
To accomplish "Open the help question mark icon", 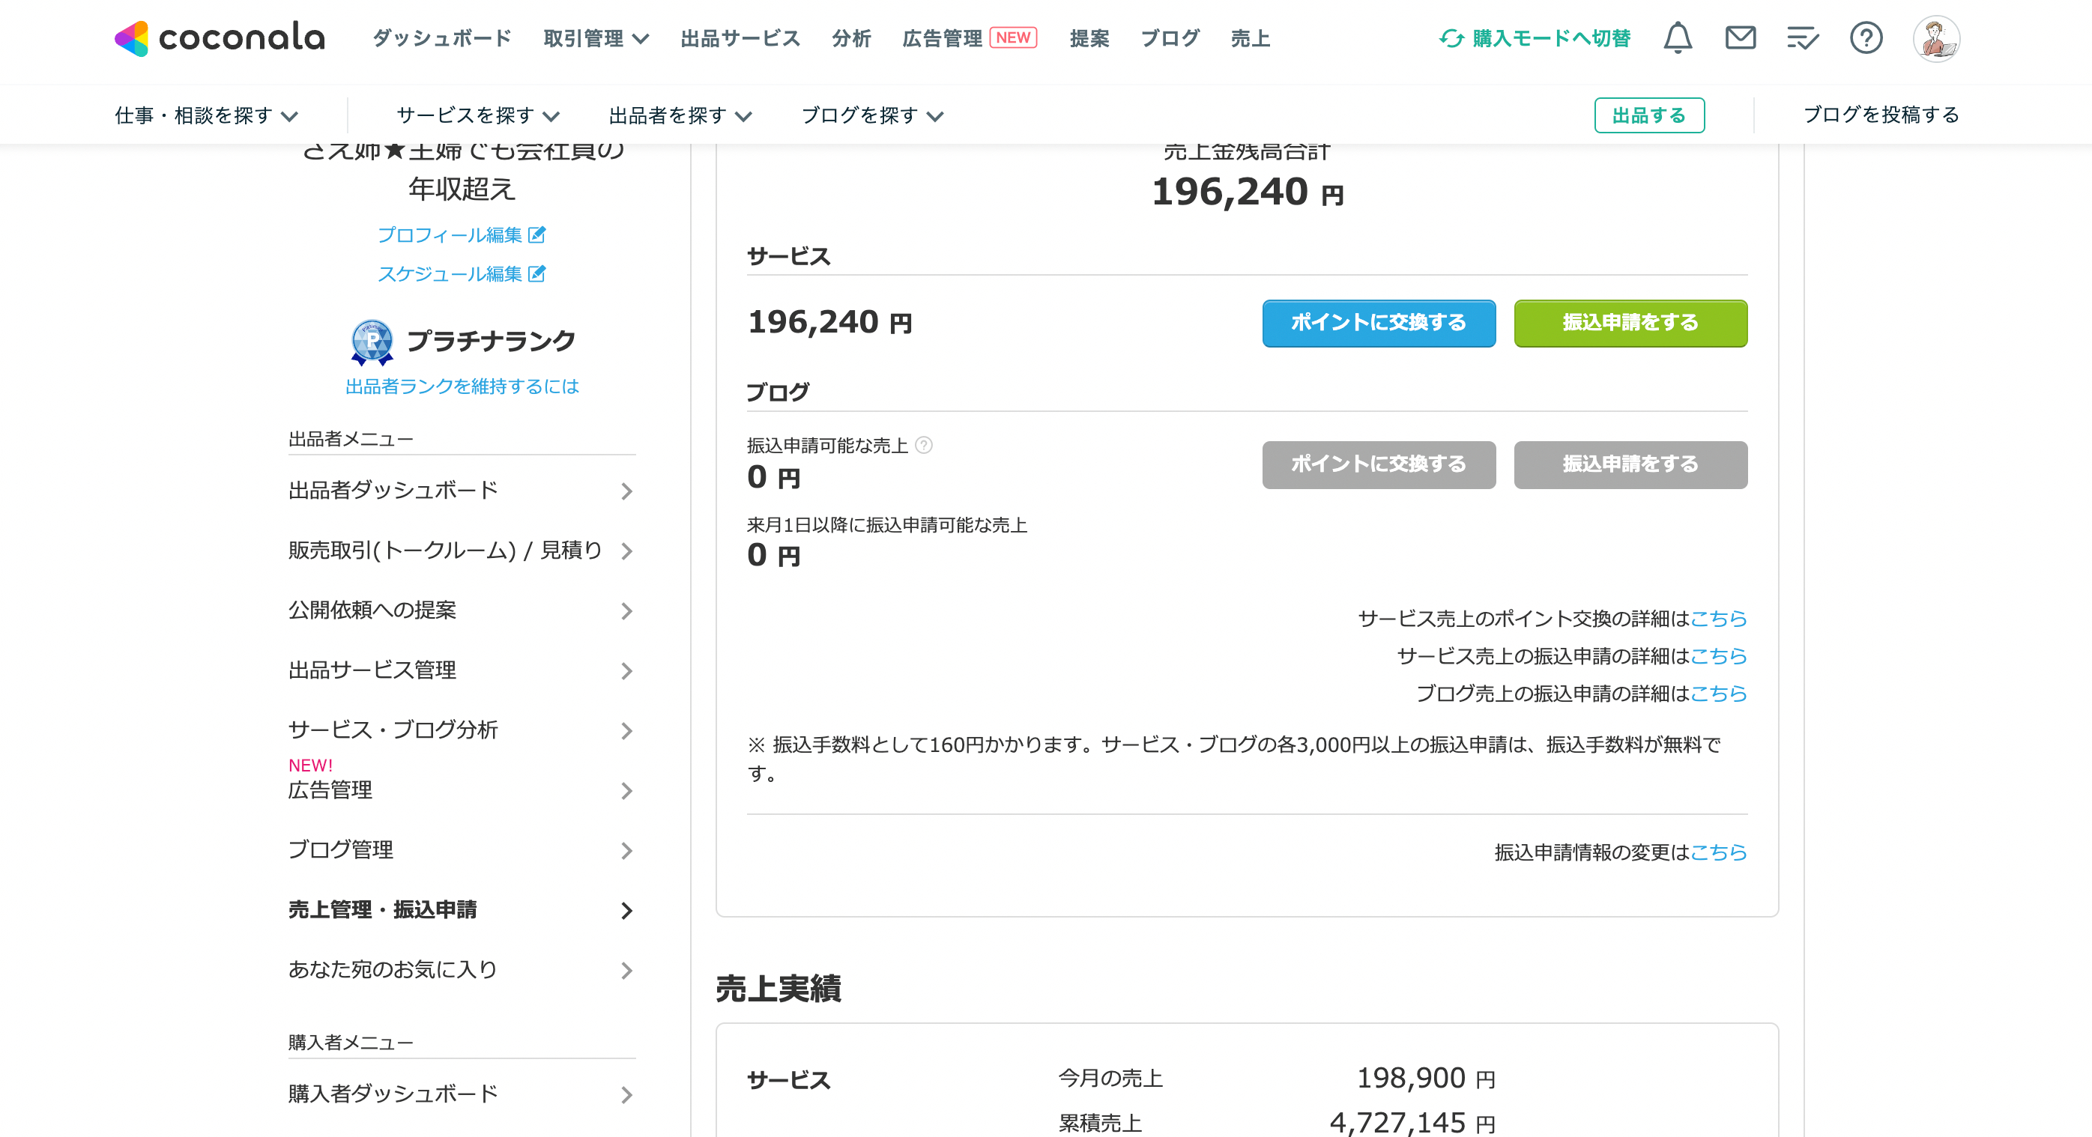I will pos(1866,37).
